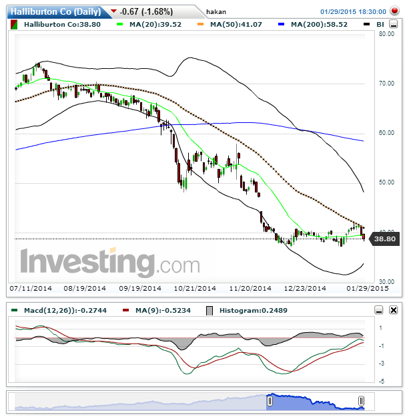
Task: Click the Histogram:0.2489 legend label
Action: (x=254, y=311)
